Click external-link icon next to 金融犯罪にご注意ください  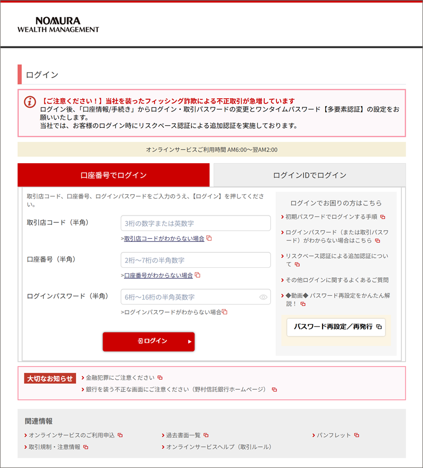160,378
